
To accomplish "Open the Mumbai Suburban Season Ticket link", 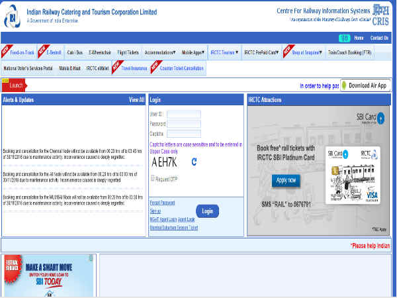I will (x=174, y=228).
